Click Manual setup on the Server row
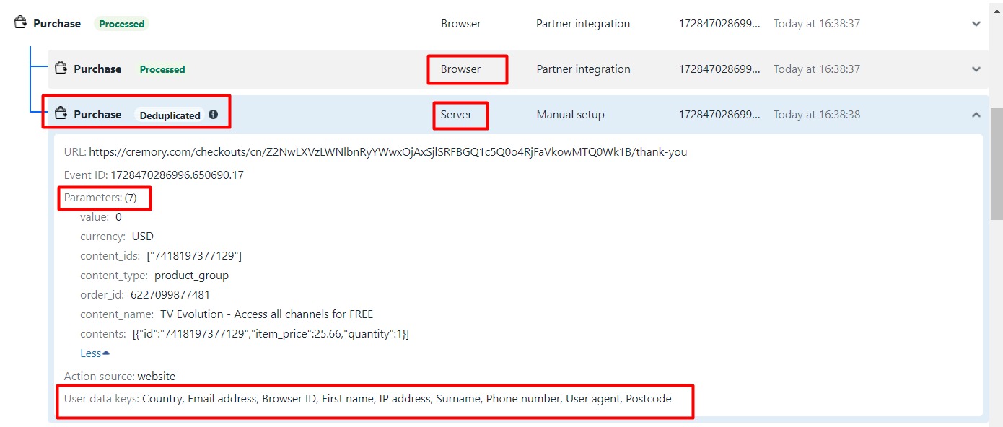The width and height of the screenshot is (1003, 427). point(570,115)
